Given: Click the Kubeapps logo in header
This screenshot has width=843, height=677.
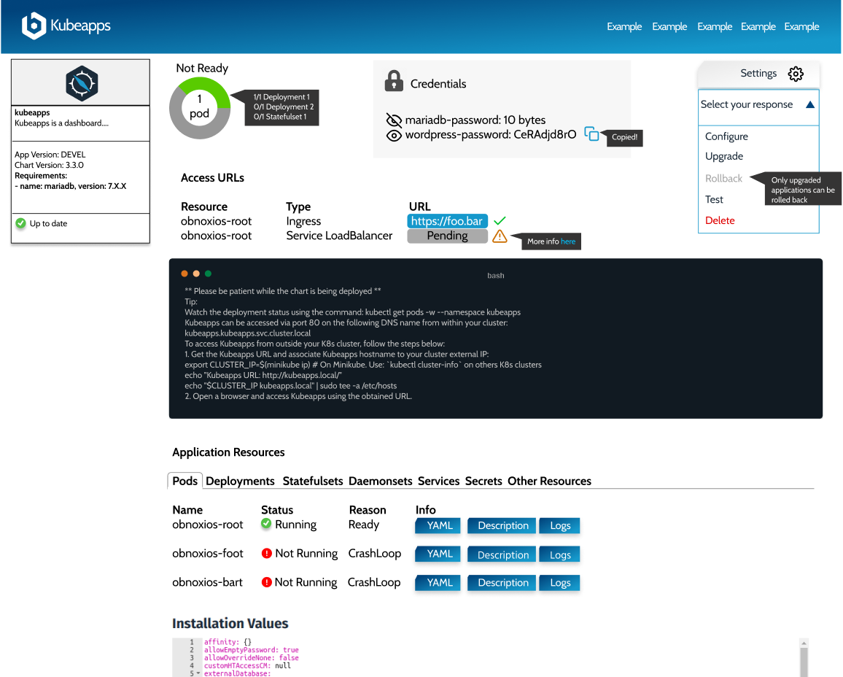Looking at the screenshot, I should click(x=66, y=26).
